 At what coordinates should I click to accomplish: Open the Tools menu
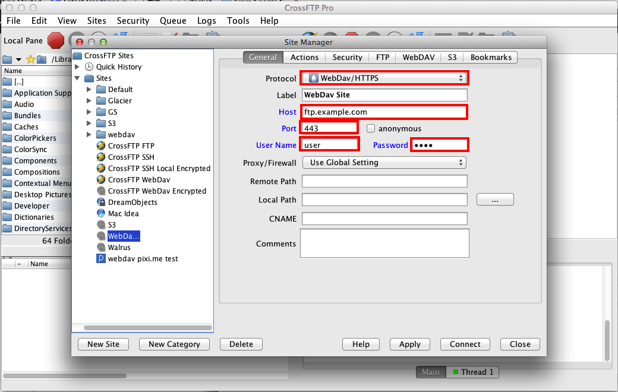(x=238, y=20)
